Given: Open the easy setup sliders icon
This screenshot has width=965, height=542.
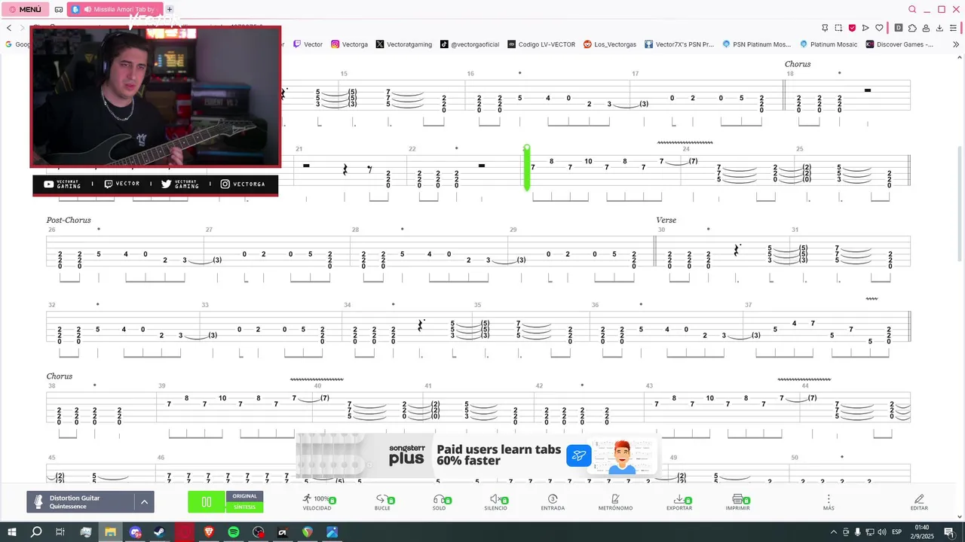Looking at the screenshot, I should click(x=954, y=28).
